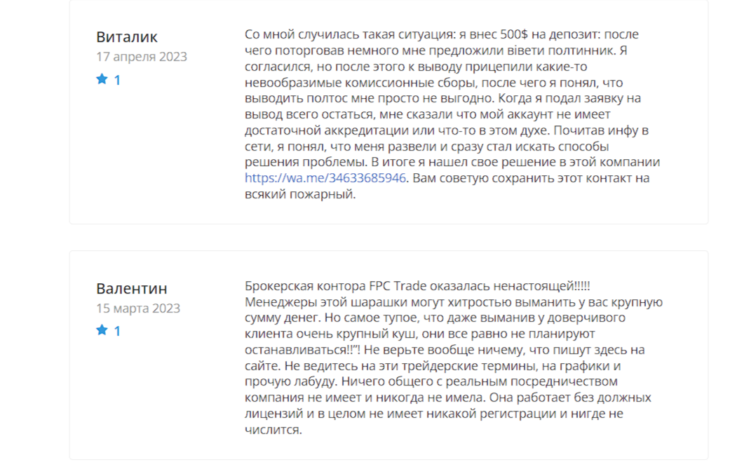Click the date 15 марта 2023
Image resolution: width=730 pixels, height=476 pixels.
138,308
